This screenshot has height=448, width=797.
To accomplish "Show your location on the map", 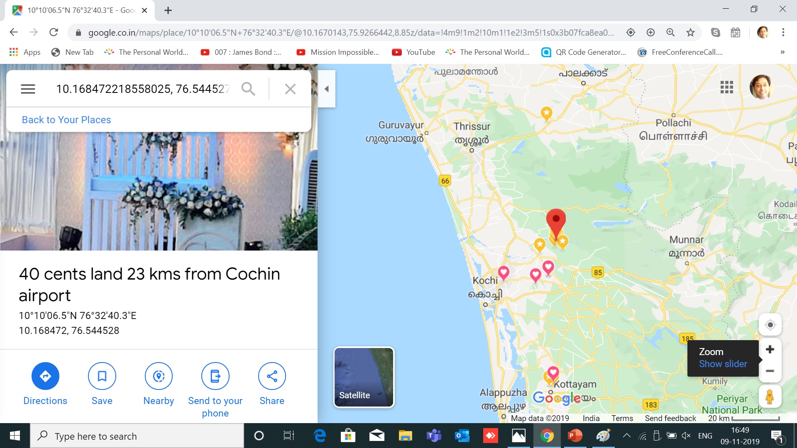I will [770, 325].
